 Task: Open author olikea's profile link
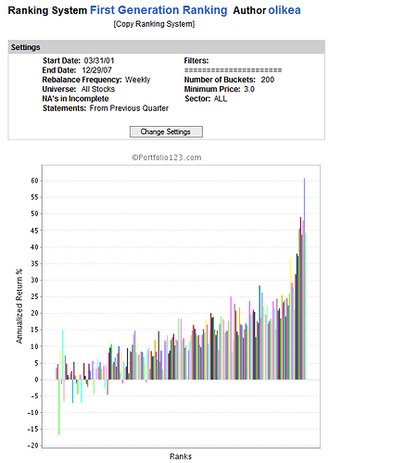pyautogui.click(x=285, y=10)
